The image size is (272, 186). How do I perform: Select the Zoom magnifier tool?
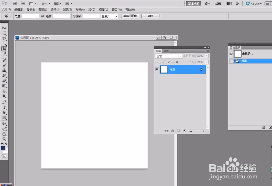(x=4, y=139)
